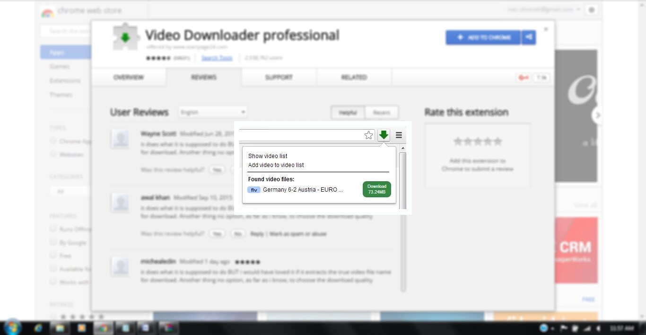The image size is (646, 335).
Task: Sort reviews by Recent
Action: [x=382, y=113]
